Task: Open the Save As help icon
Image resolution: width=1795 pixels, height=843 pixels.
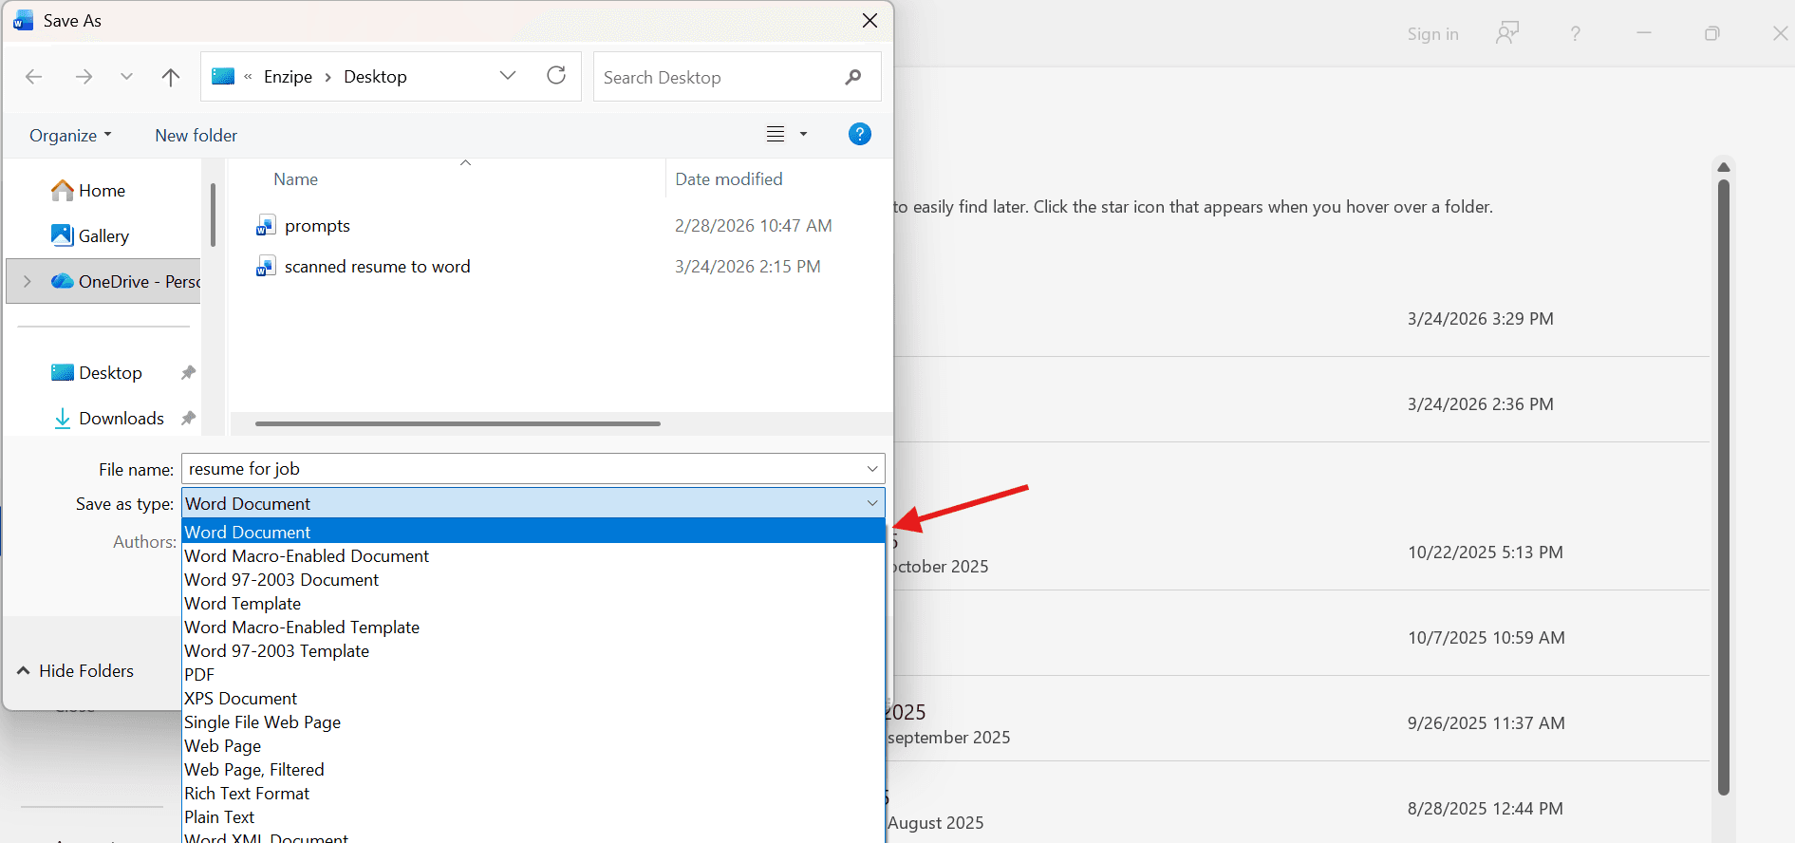Action: click(859, 135)
